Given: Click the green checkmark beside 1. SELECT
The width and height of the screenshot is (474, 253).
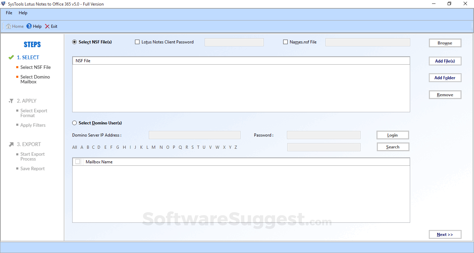Looking at the screenshot, I should 11,57.
